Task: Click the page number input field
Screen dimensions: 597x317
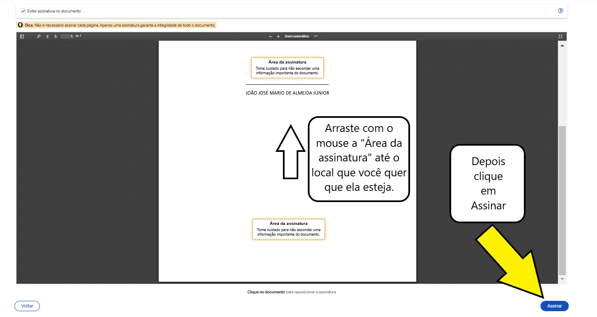Action: pos(67,37)
